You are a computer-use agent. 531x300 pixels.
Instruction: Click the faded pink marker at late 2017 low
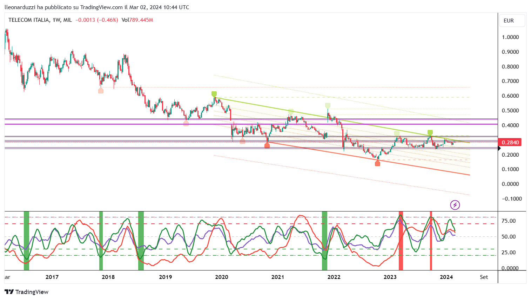[x=101, y=90]
